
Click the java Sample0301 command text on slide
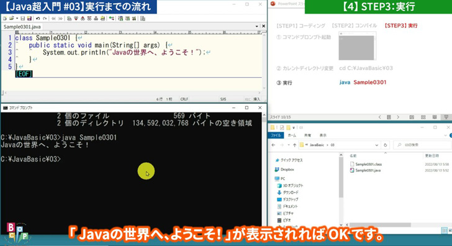tap(363, 82)
